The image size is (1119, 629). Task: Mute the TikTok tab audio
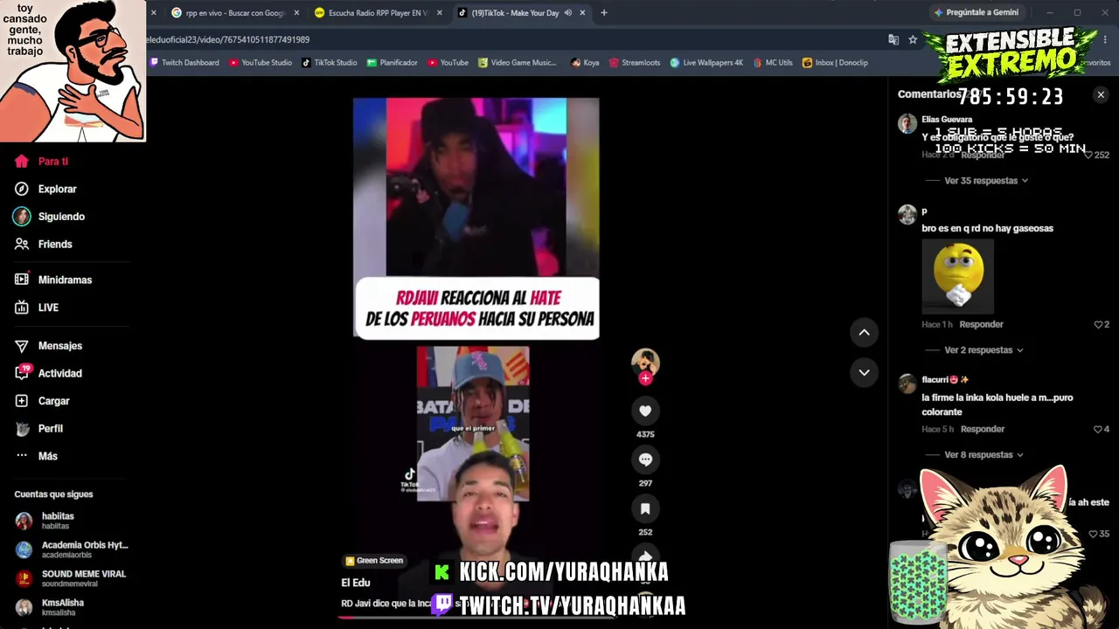tap(568, 13)
